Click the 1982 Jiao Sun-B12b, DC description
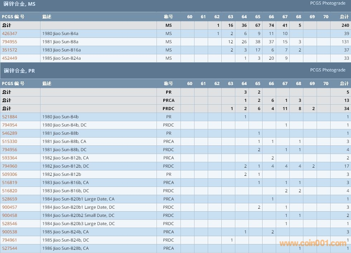The width and height of the screenshot is (351, 253). [x=66, y=166]
